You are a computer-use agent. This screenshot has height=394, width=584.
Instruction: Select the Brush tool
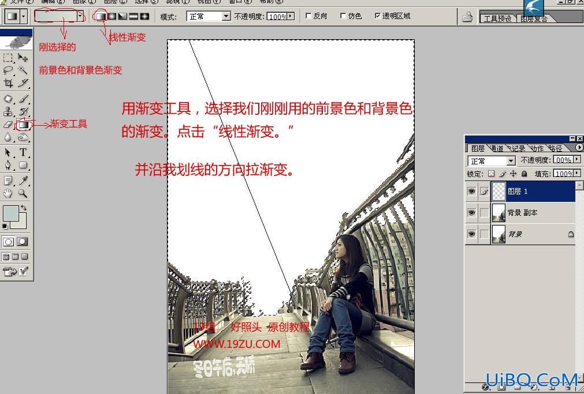pos(23,99)
